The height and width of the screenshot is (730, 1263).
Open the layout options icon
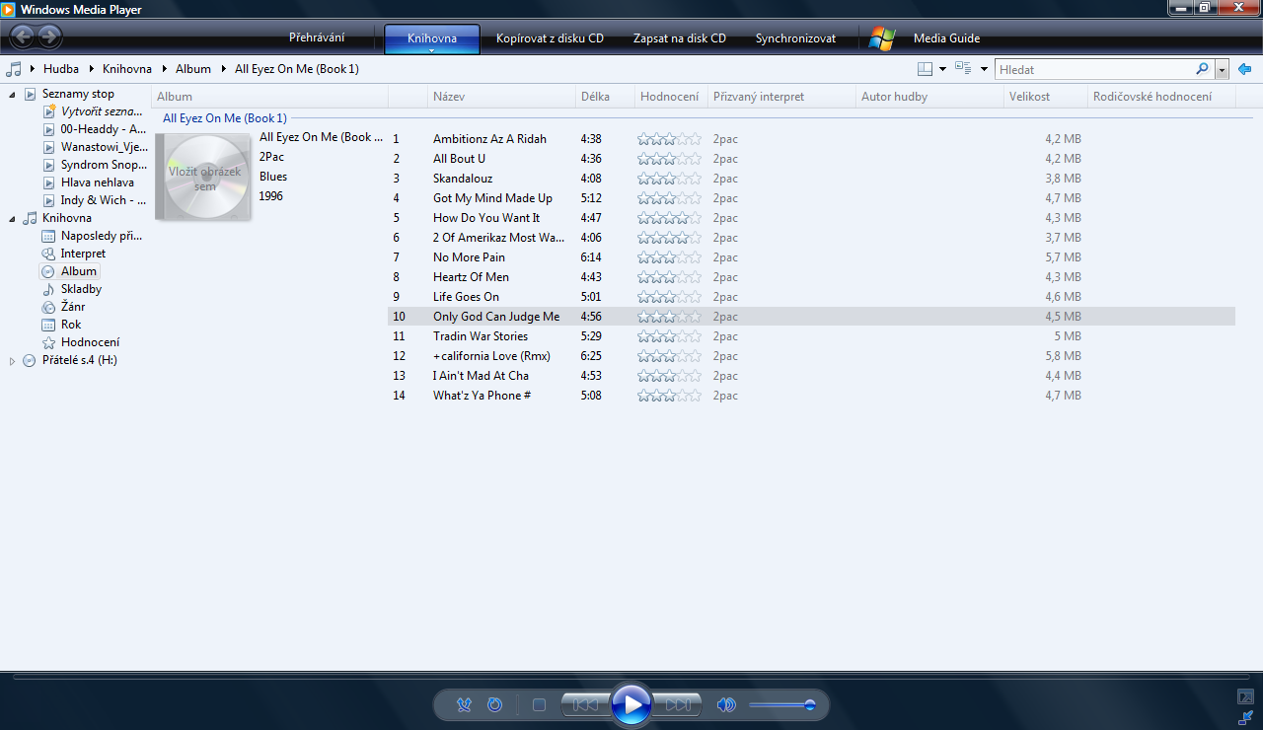click(x=925, y=69)
